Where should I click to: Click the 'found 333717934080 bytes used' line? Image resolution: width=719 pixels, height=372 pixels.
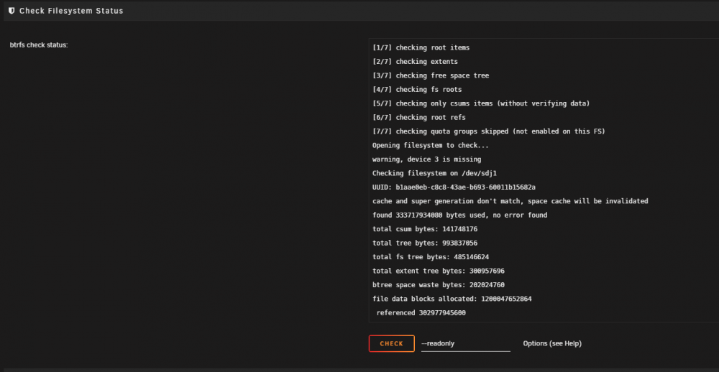[459, 215]
